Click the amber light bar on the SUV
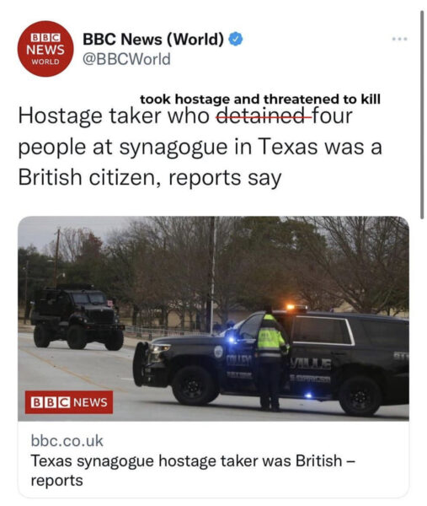This screenshot has width=427, height=506. click(x=296, y=307)
